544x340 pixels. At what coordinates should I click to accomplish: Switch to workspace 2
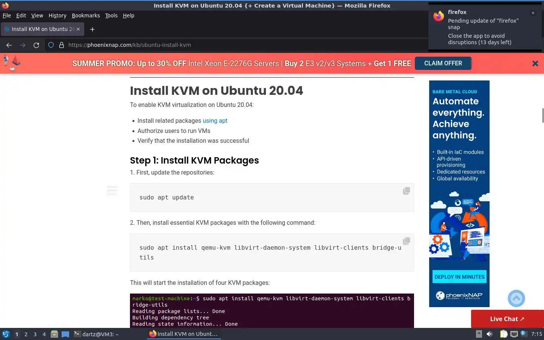[26, 334]
